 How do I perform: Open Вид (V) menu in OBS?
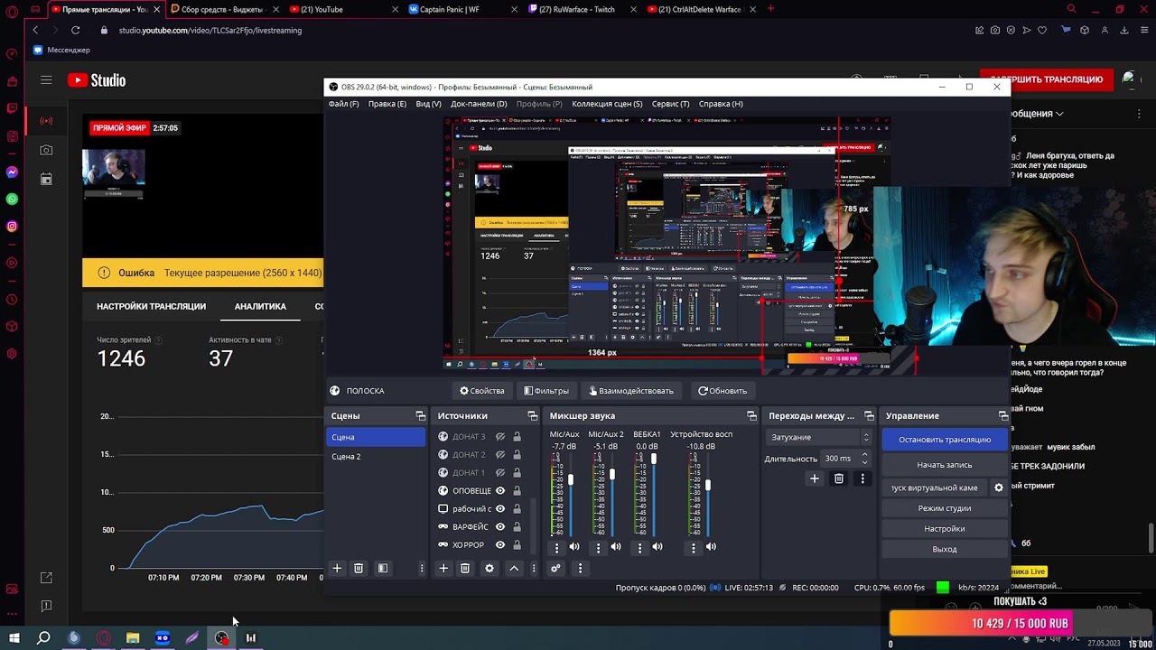[x=428, y=104]
